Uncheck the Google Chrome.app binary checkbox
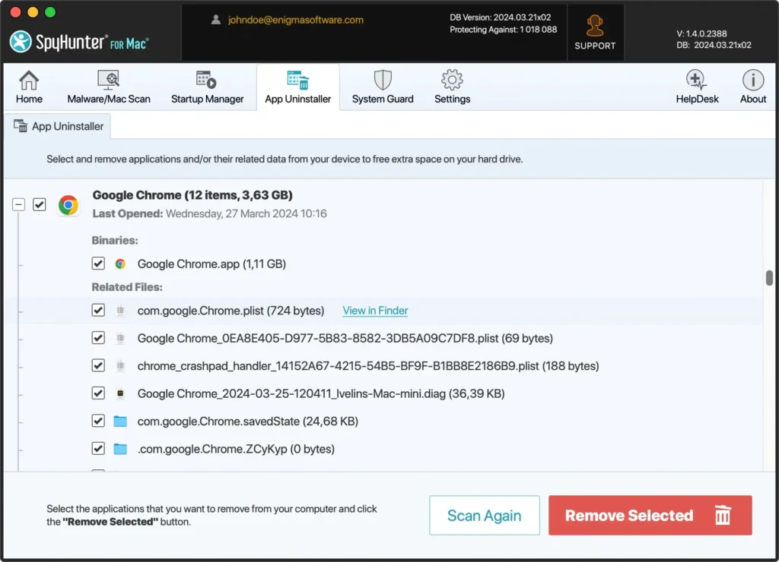779x562 pixels. click(x=98, y=264)
